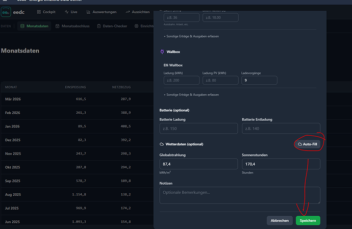This screenshot has height=229, width=352.
Task: Click the Ladung (kWh) input field
Action: (182, 80)
